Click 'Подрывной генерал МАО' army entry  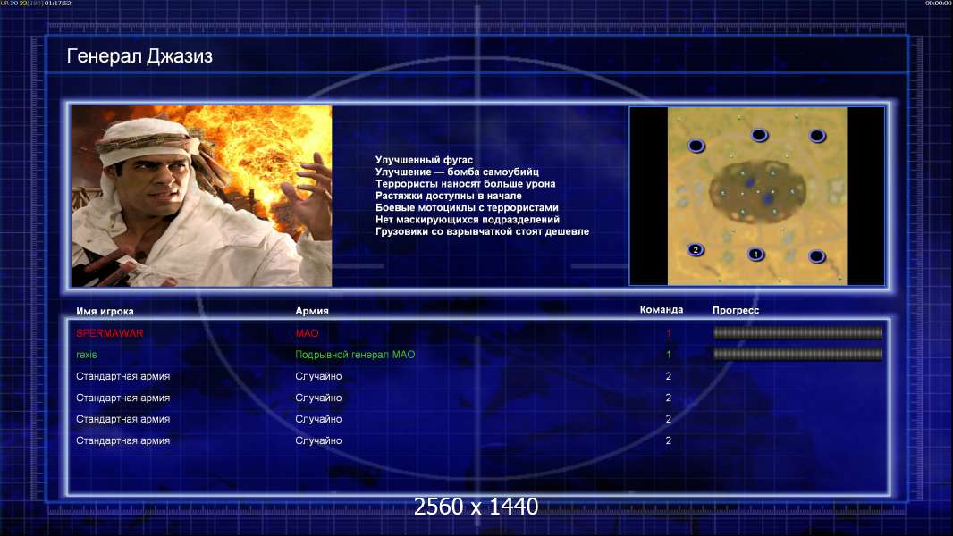(355, 355)
